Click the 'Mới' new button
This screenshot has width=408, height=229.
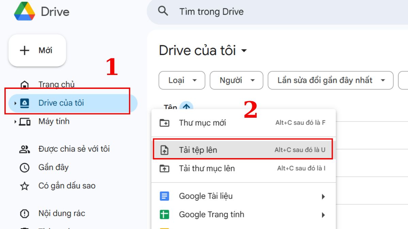click(x=37, y=51)
